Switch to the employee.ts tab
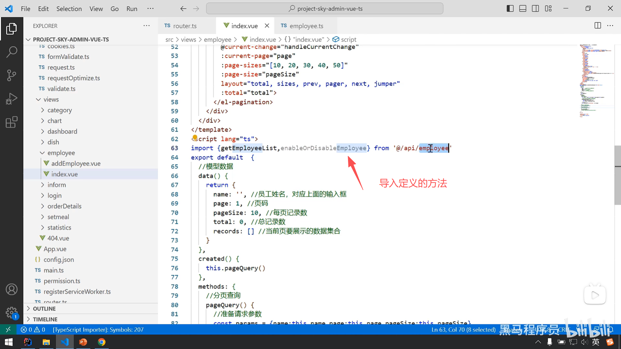Viewport: 621px width, 349px height. (306, 26)
